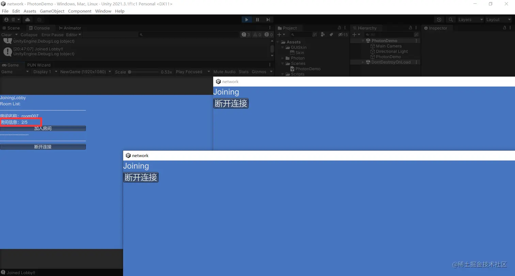The width and height of the screenshot is (515, 276).
Task: Expand the Photon folder in Project
Action: pos(283,58)
